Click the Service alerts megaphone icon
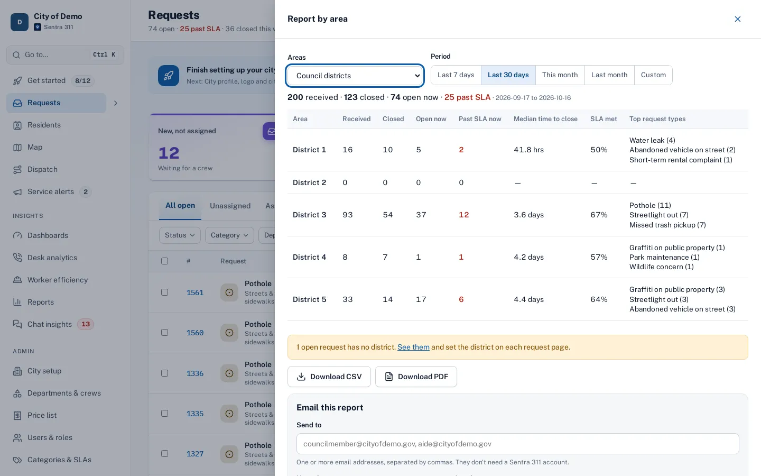This screenshot has height=476, width=761. click(17, 191)
